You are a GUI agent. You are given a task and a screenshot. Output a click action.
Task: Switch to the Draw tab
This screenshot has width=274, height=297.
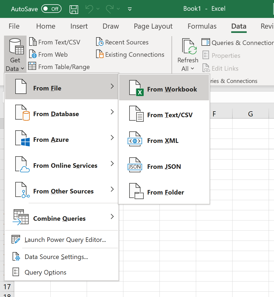tap(111, 26)
